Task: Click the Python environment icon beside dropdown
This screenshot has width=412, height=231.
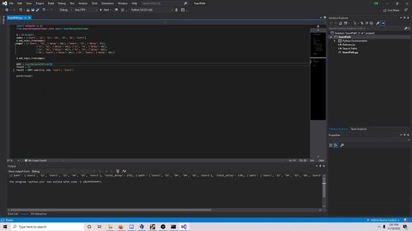Action: click(176, 10)
